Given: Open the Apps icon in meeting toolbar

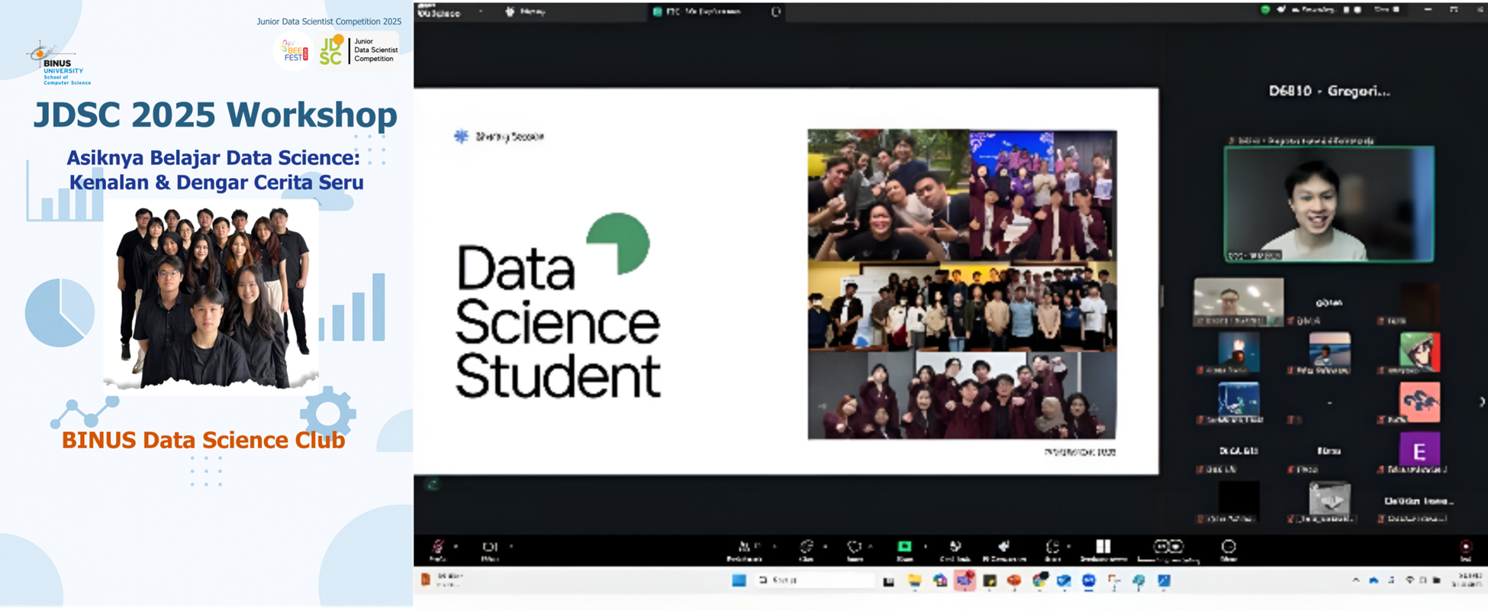Looking at the screenshot, I should (1052, 547).
